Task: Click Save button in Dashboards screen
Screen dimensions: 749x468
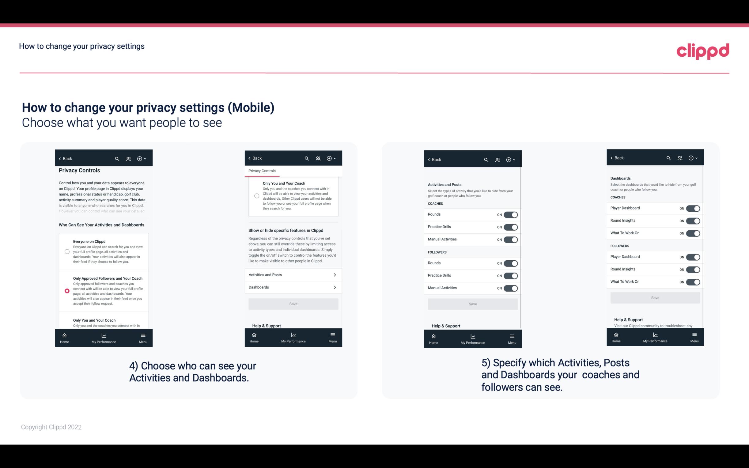Action: coord(655,298)
